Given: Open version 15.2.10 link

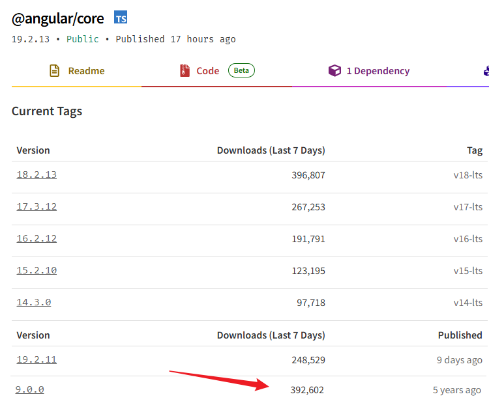Looking at the screenshot, I should click(37, 270).
